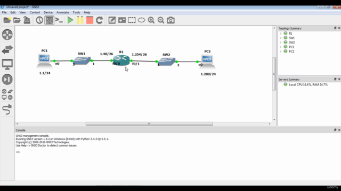Viewport: 341px width, 191px height.
Task: Select the PC1 VPCS node on canvas
Action: coord(44,60)
